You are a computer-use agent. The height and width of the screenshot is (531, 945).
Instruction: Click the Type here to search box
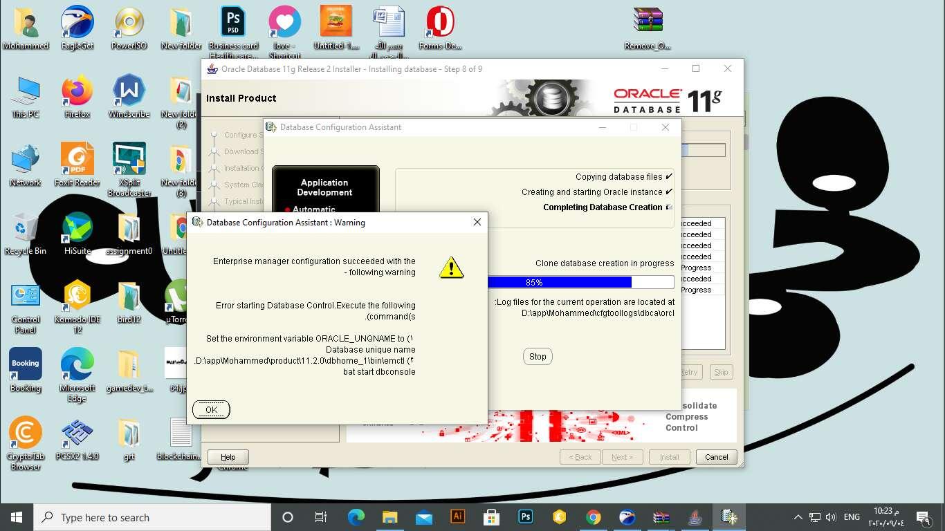tap(152, 517)
